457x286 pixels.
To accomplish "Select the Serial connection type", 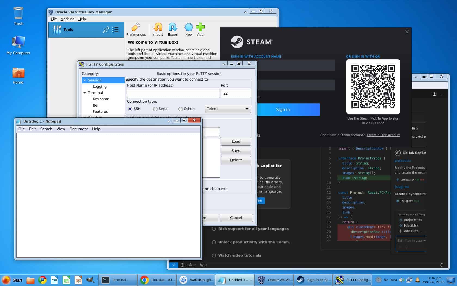I will click(x=155, y=109).
